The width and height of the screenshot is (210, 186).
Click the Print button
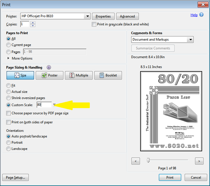pyautogui.click(x=170, y=178)
